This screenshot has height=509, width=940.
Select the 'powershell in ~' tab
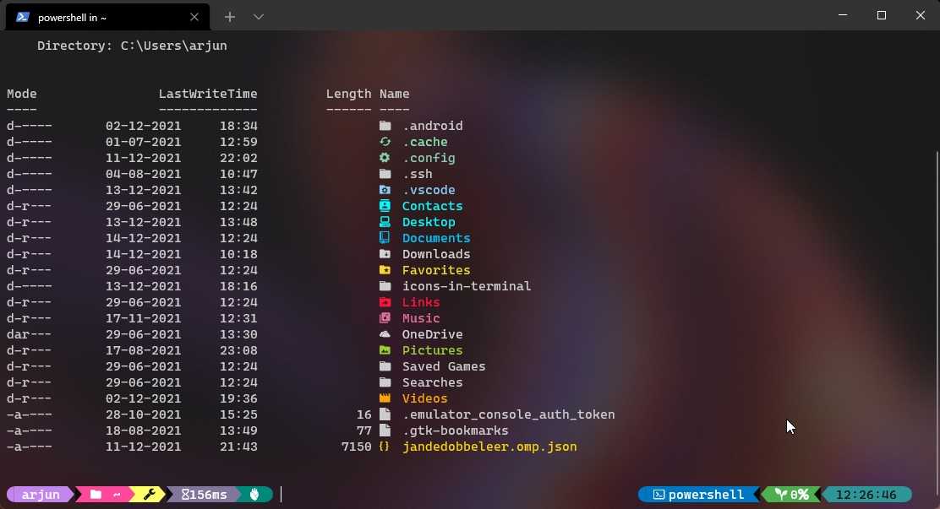[107, 17]
